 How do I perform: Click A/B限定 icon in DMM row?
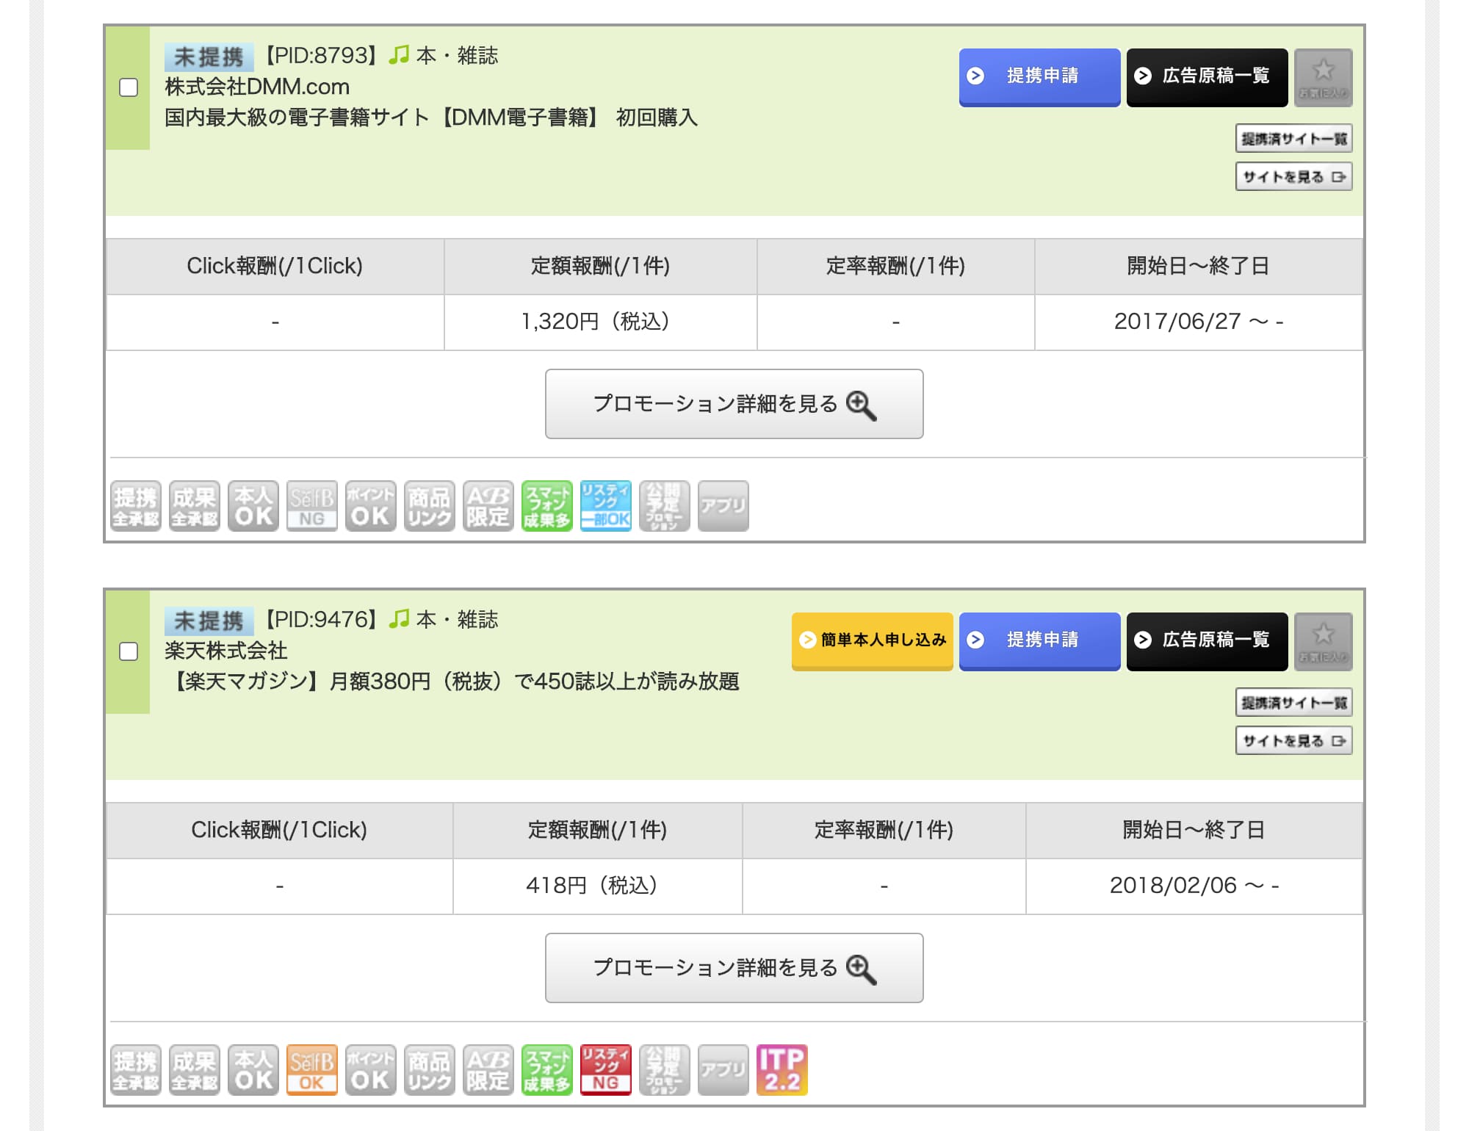point(488,506)
